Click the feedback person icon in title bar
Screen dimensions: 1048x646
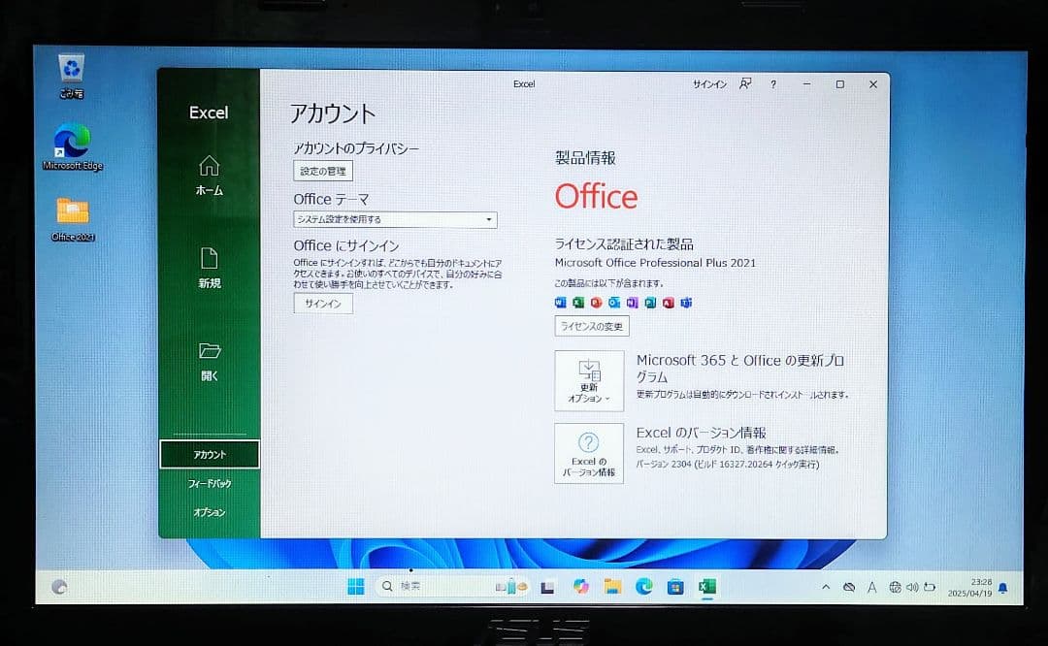pos(745,83)
